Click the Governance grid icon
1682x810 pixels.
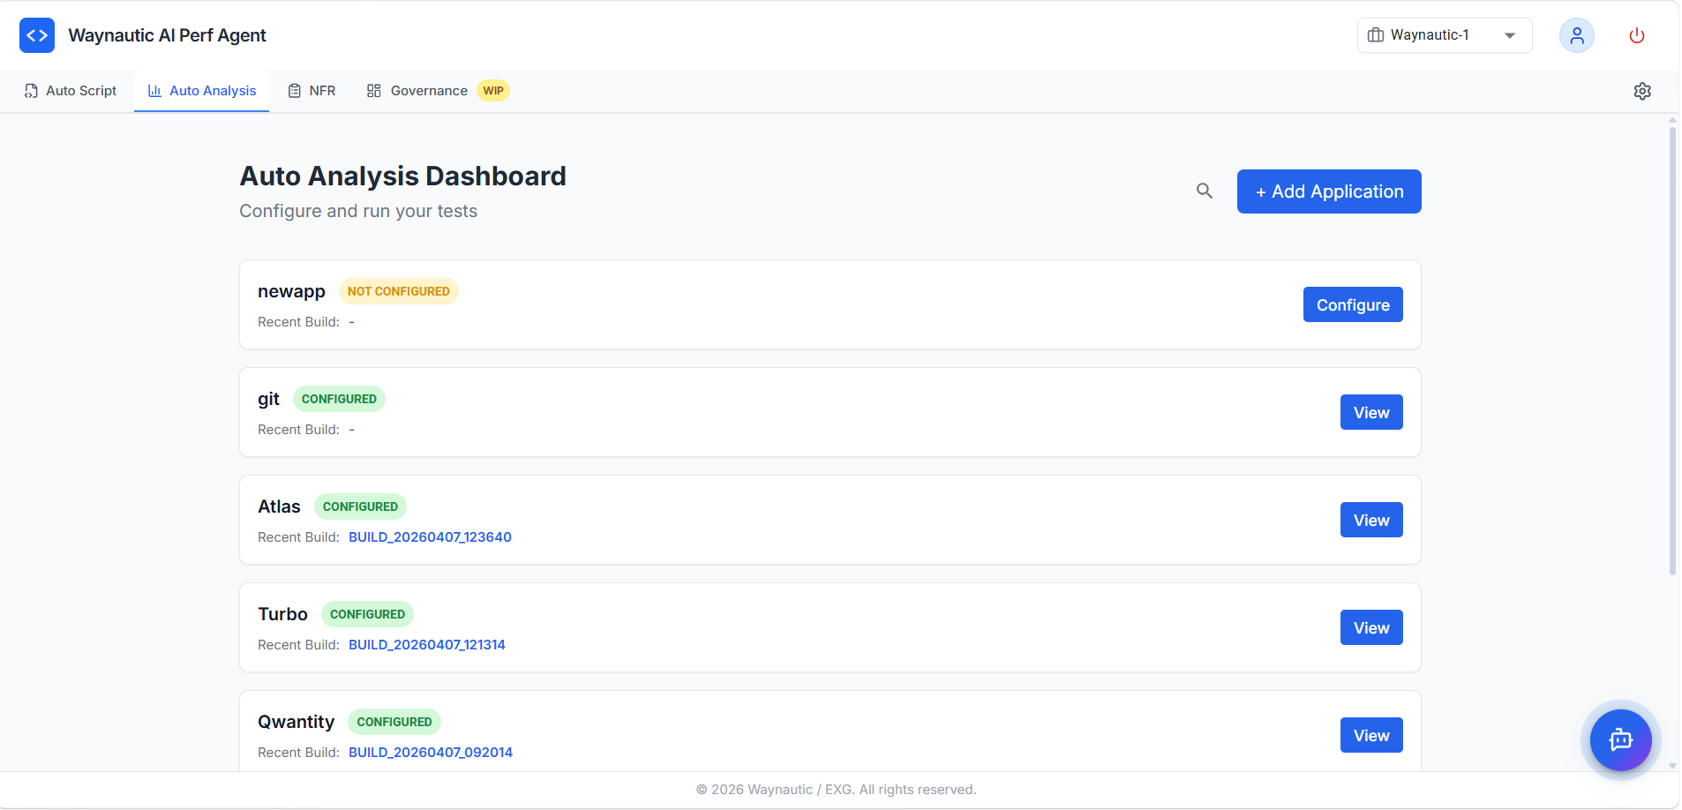coord(373,90)
